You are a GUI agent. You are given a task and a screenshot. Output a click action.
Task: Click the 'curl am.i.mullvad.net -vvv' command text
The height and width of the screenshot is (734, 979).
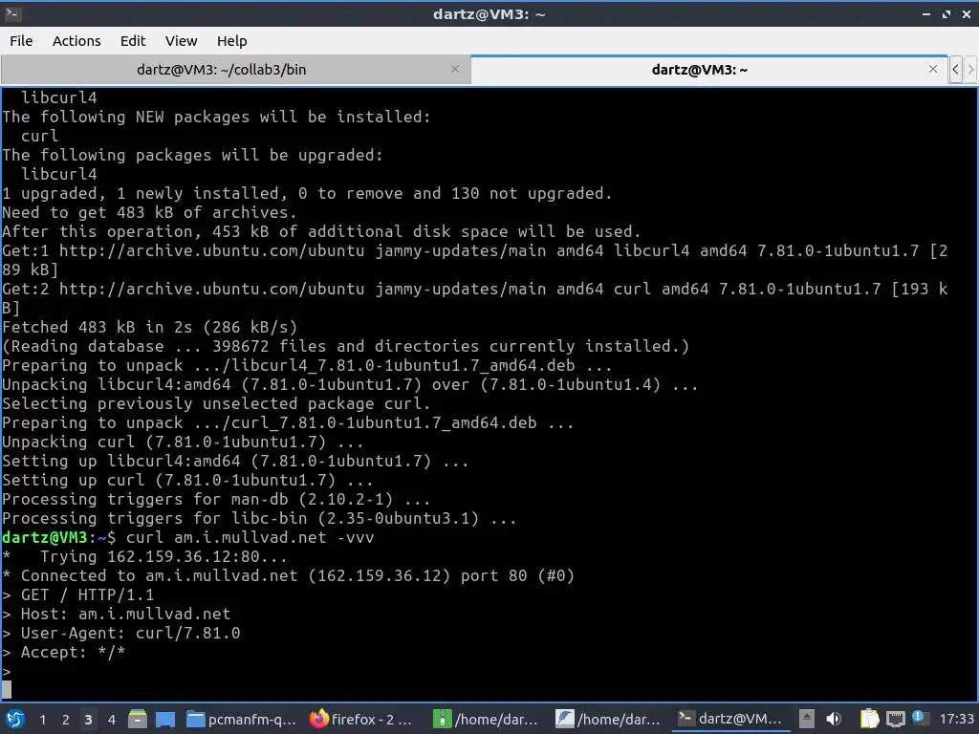[x=250, y=537]
